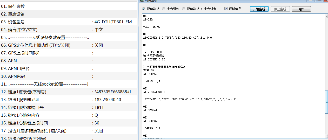Select the 十六进制 display mode
Image resolution: width=328 pixels, height=140 pixels.
164,9
